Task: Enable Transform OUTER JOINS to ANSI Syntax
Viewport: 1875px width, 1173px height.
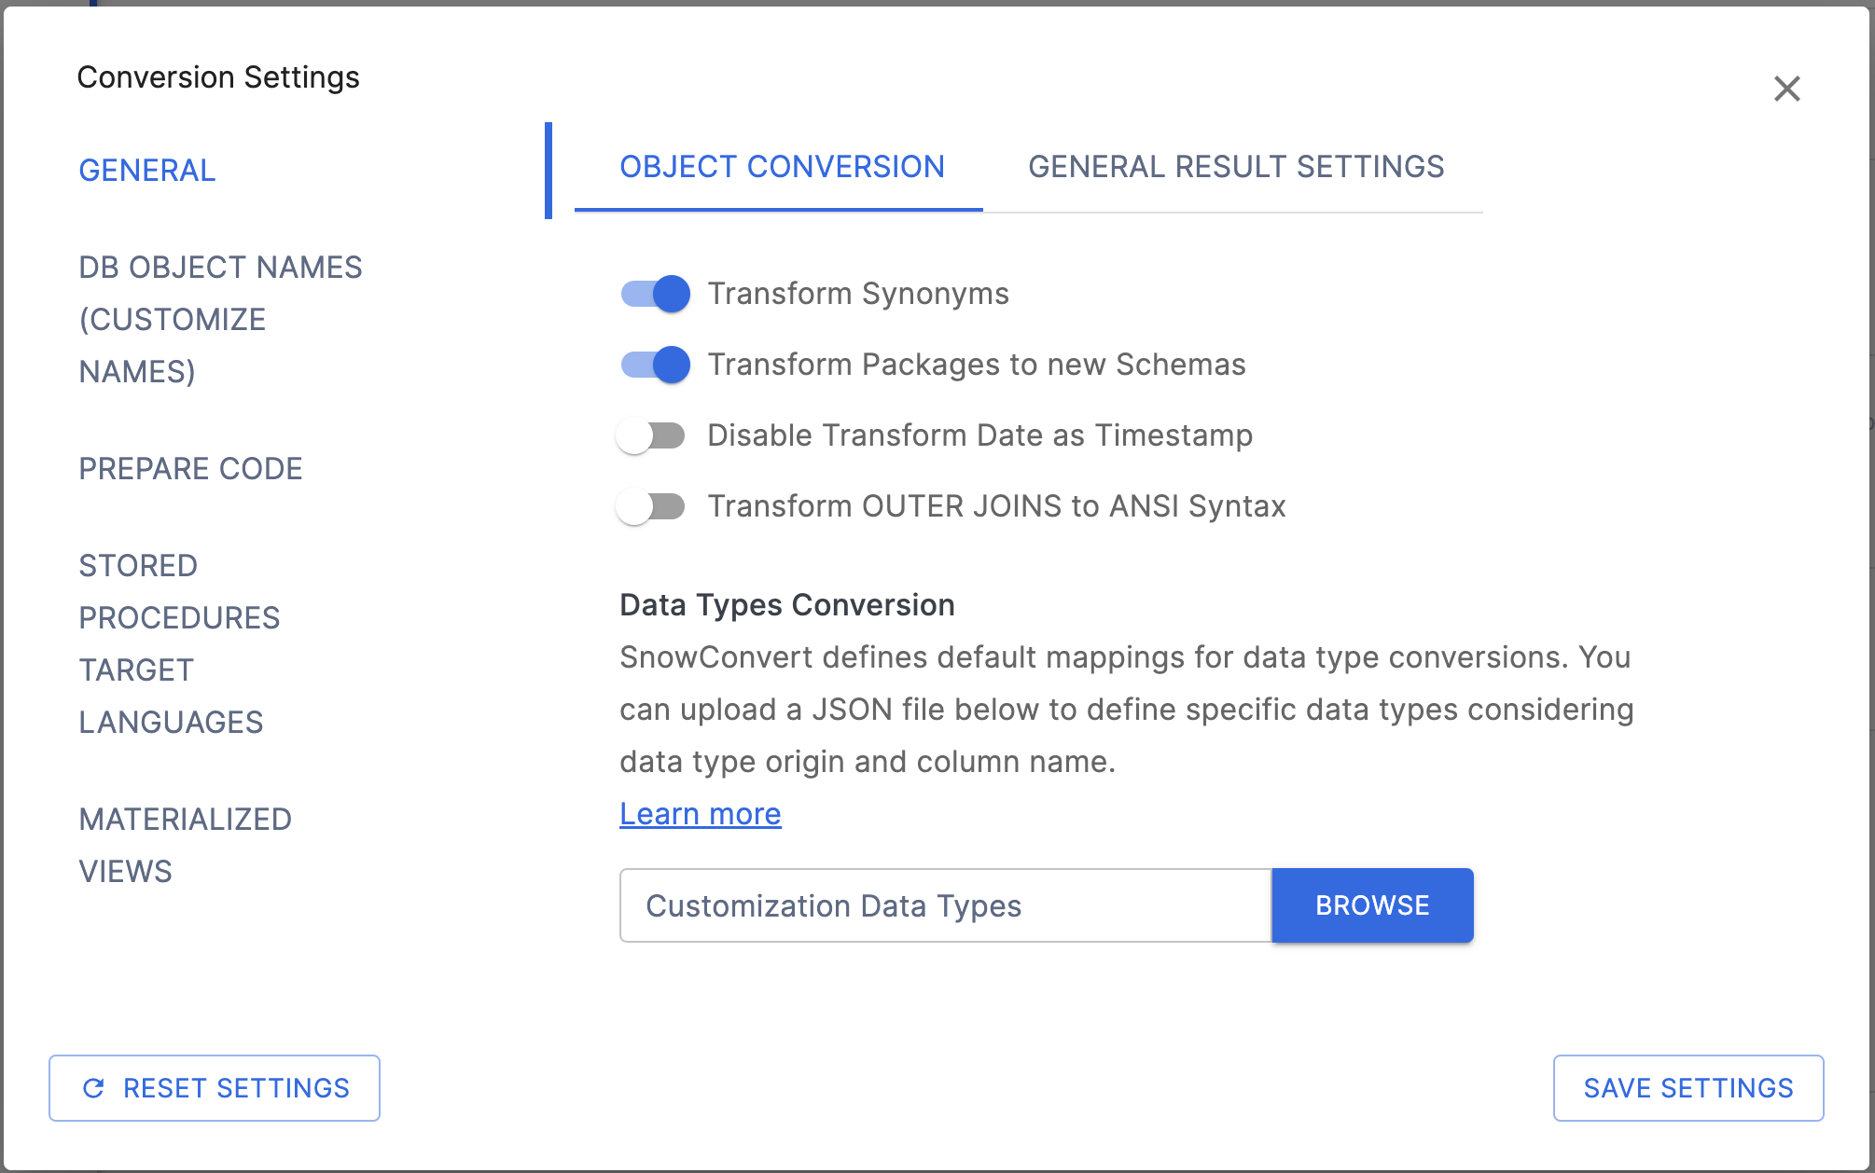Action: (x=653, y=505)
